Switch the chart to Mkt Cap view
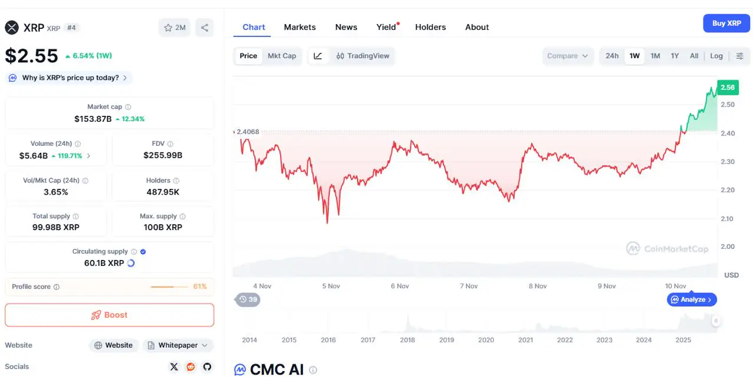753x377 pixels. 282,56
